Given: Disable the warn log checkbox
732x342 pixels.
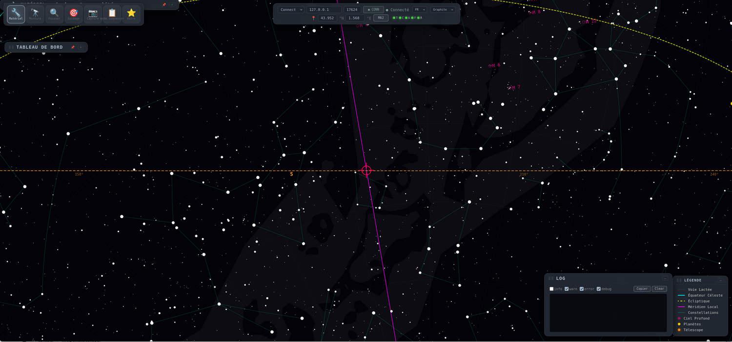Looking at the screenshot, I should tap(567, 289).
